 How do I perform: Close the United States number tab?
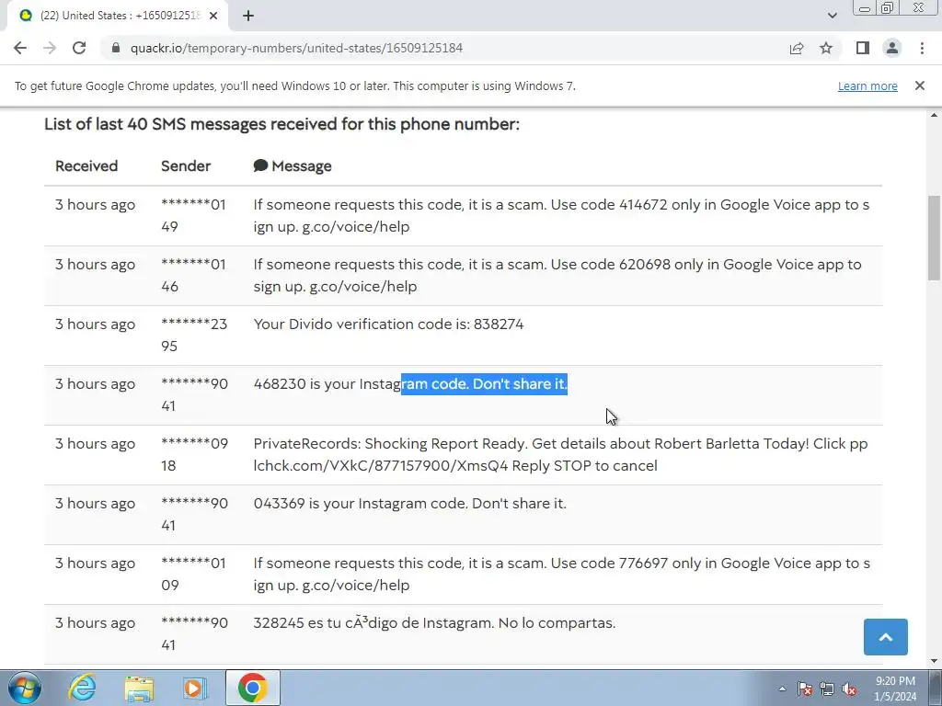coord(213,16)
